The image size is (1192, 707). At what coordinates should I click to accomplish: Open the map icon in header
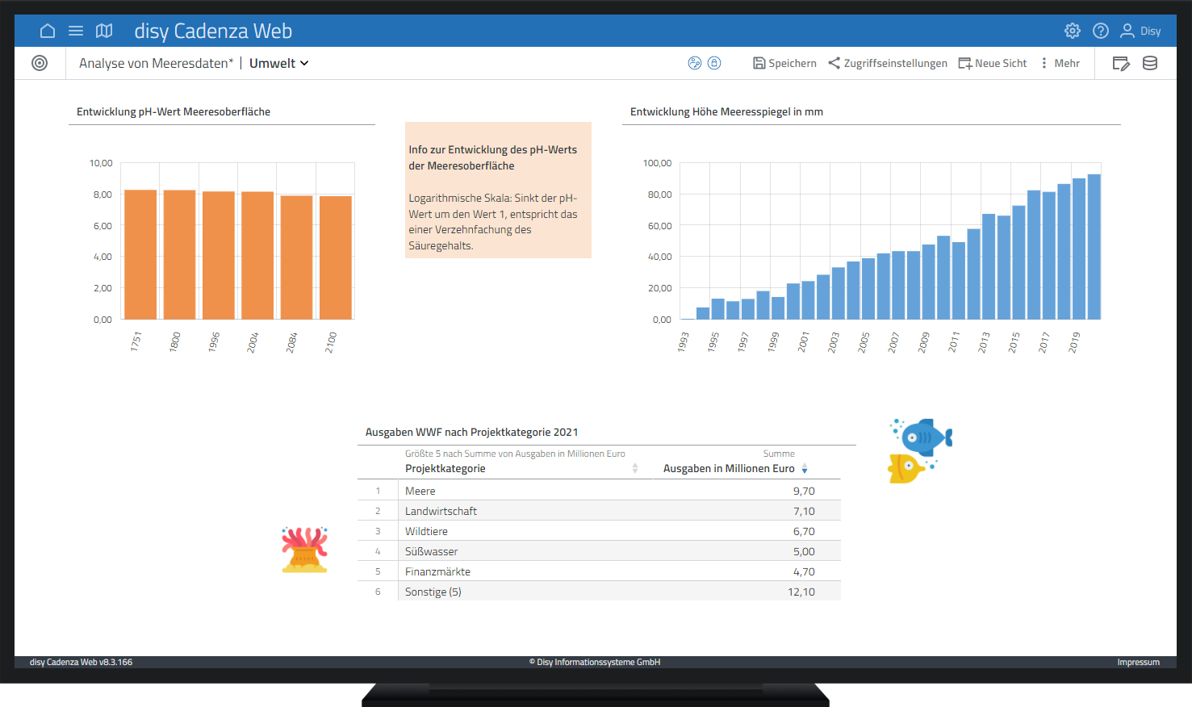[104, 31]
